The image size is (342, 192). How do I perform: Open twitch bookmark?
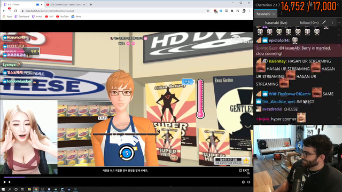pyautogui.click(x=37, y=17)
